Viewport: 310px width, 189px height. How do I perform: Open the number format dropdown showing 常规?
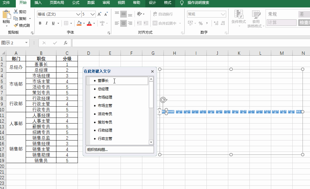pos(222,14)
